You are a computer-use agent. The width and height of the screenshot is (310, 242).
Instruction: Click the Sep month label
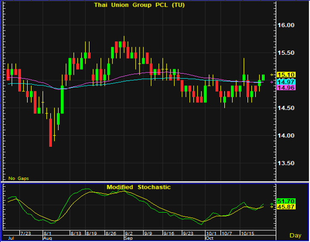(128, 238)
